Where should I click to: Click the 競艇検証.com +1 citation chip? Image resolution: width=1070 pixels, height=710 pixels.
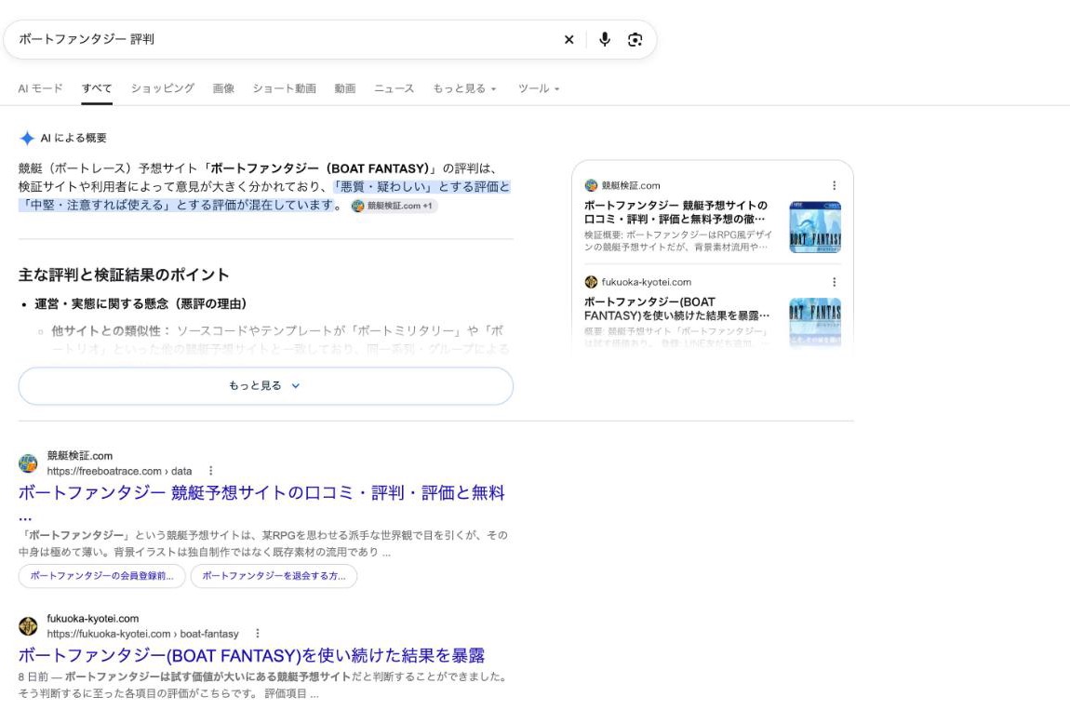[x=393, y=206]
